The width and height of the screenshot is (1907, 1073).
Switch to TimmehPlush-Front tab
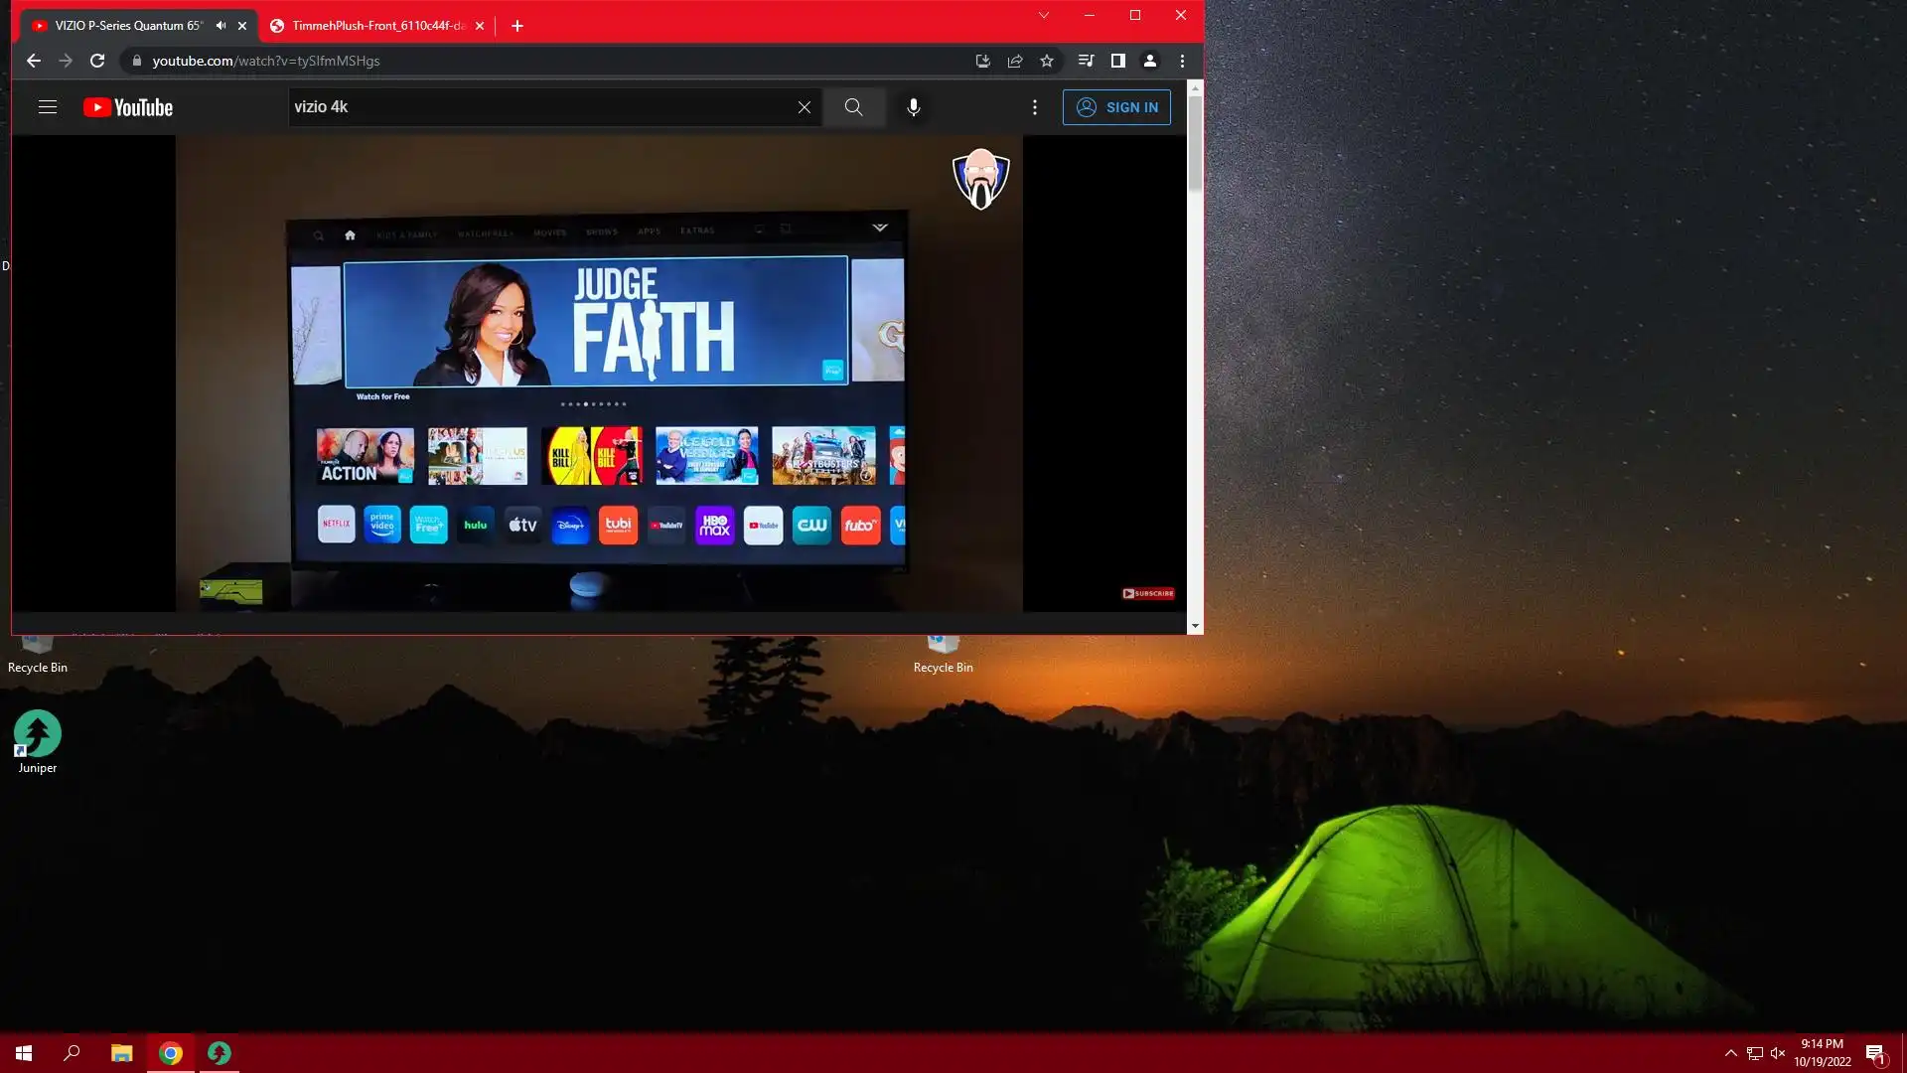click(377, 26)
